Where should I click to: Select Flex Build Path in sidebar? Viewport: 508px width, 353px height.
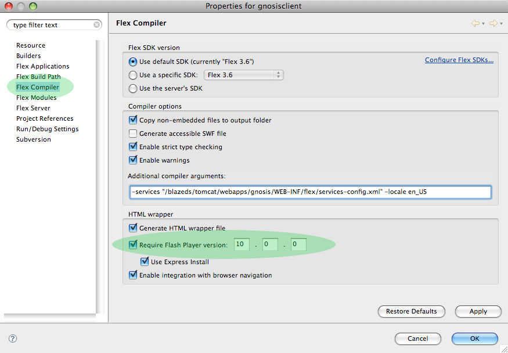[38, 77]
